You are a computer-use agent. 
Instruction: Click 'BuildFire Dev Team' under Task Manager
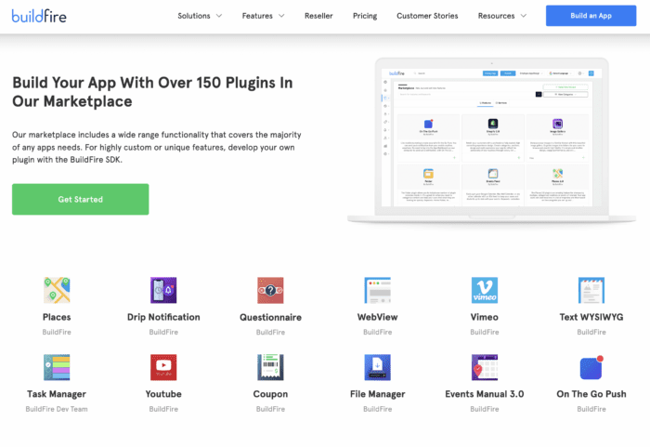(57, 409)
